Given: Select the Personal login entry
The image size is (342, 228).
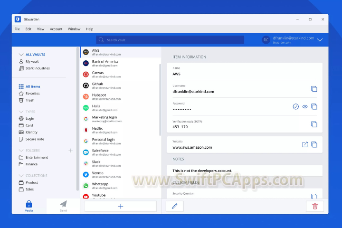Looking at the screenshot, I should [120, 141].
